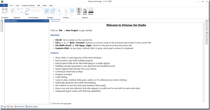Expand the Find dropdown arrow
The image size is (210, 110).
pos(27,16)
